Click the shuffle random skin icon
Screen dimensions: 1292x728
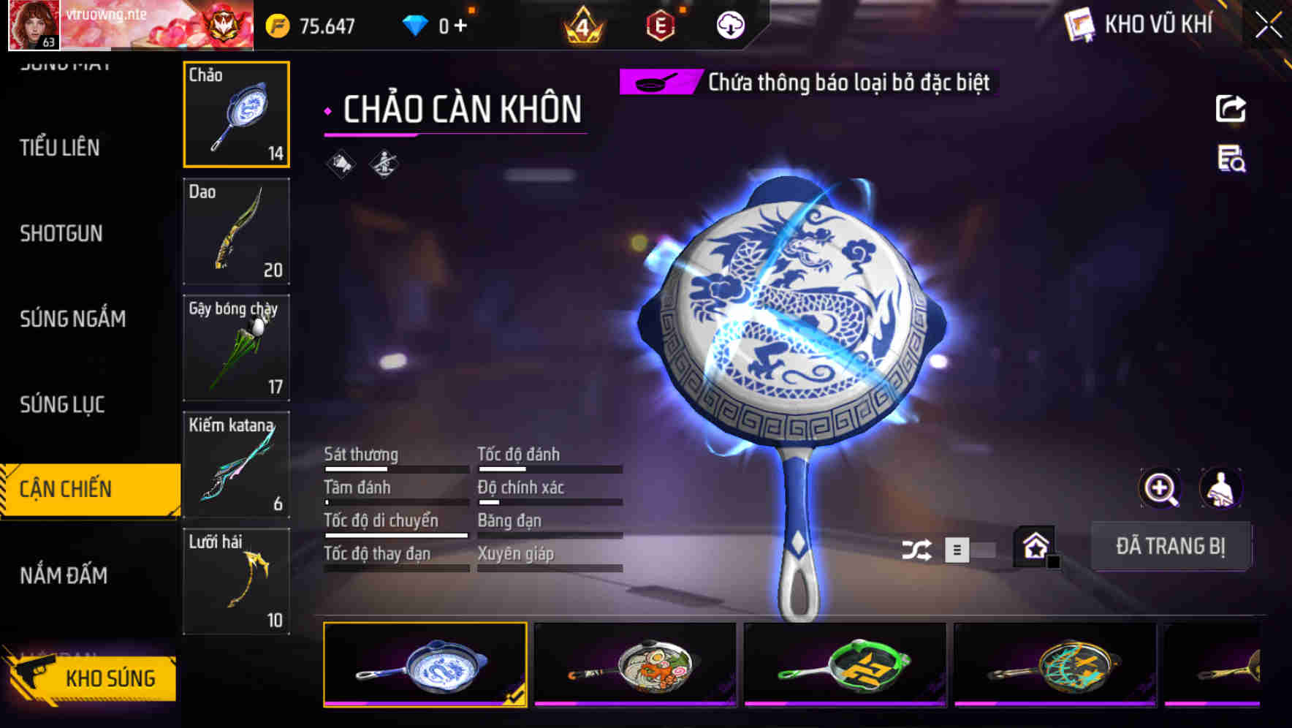916,550
